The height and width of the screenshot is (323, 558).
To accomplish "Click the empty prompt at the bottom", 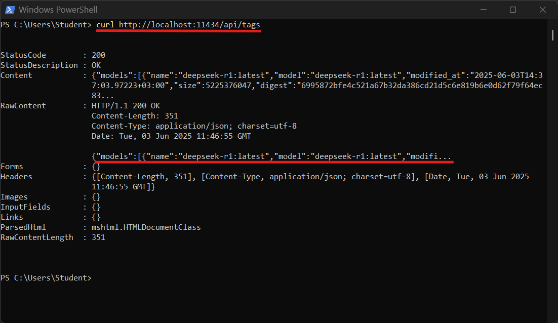I will [46, 278].
